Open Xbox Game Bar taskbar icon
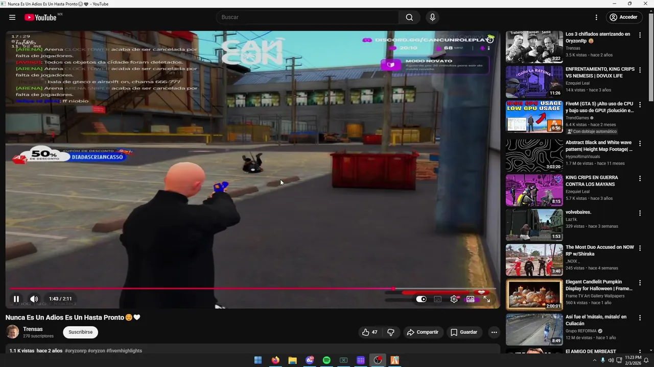654x367 pixels. (344, 360)
